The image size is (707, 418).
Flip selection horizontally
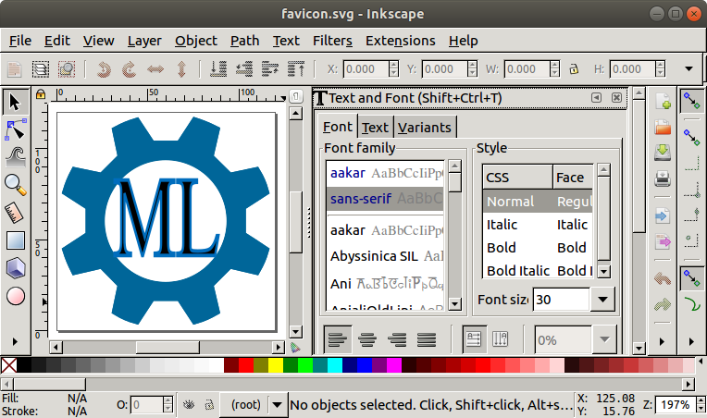[155, 69]
